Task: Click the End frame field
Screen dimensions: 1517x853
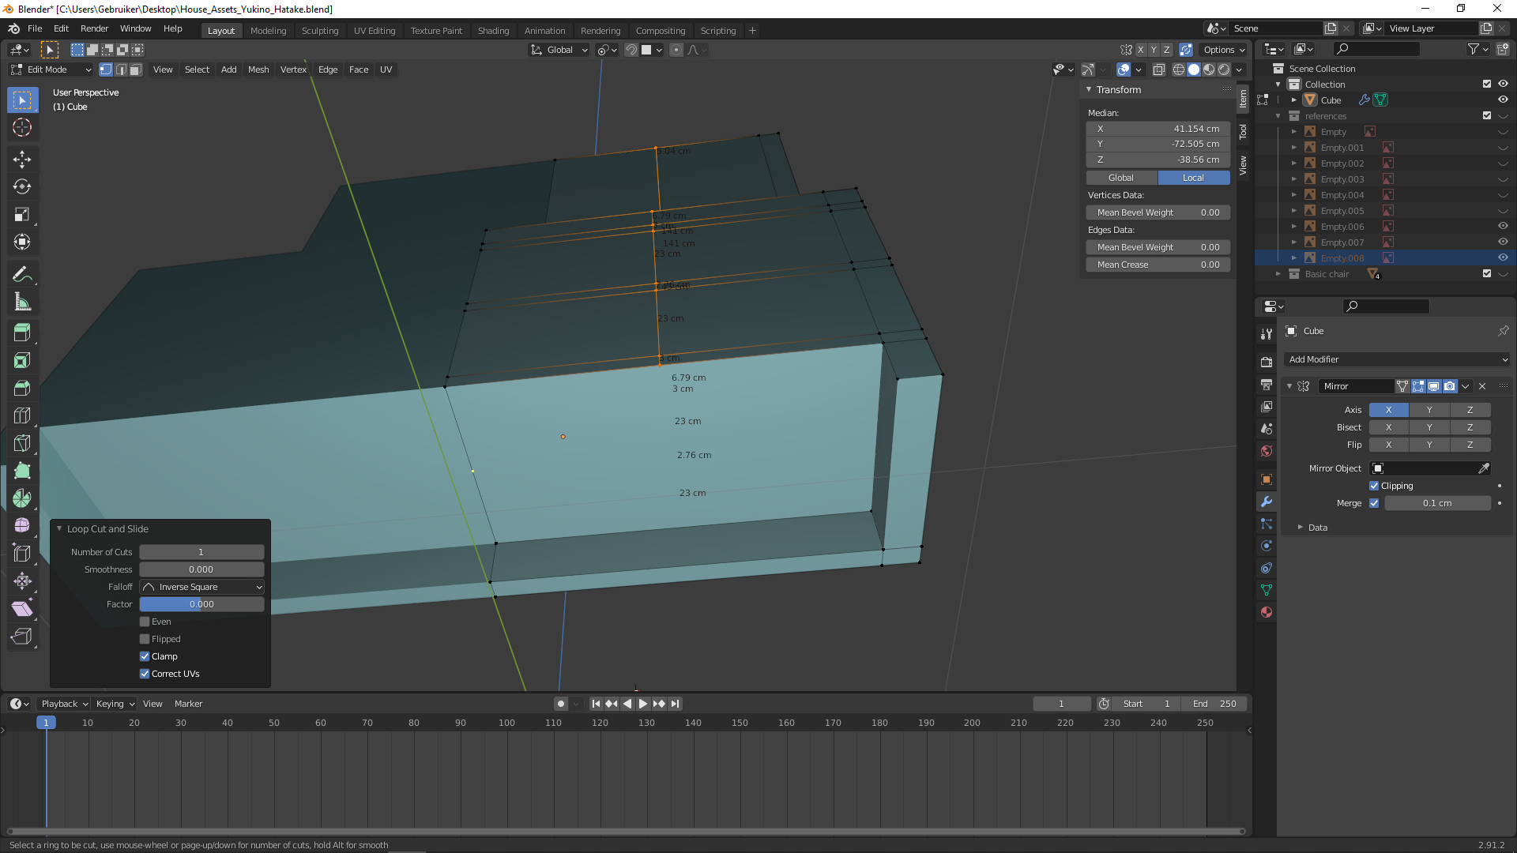Action: [1215, 704]
